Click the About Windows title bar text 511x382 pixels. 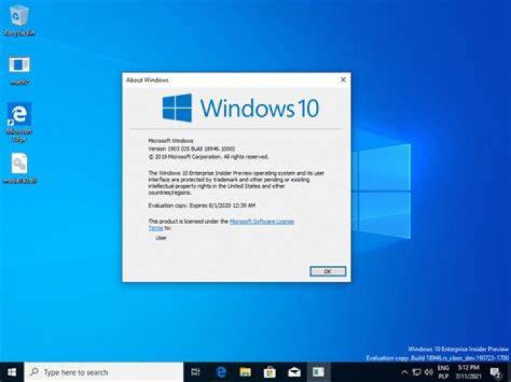148,80
